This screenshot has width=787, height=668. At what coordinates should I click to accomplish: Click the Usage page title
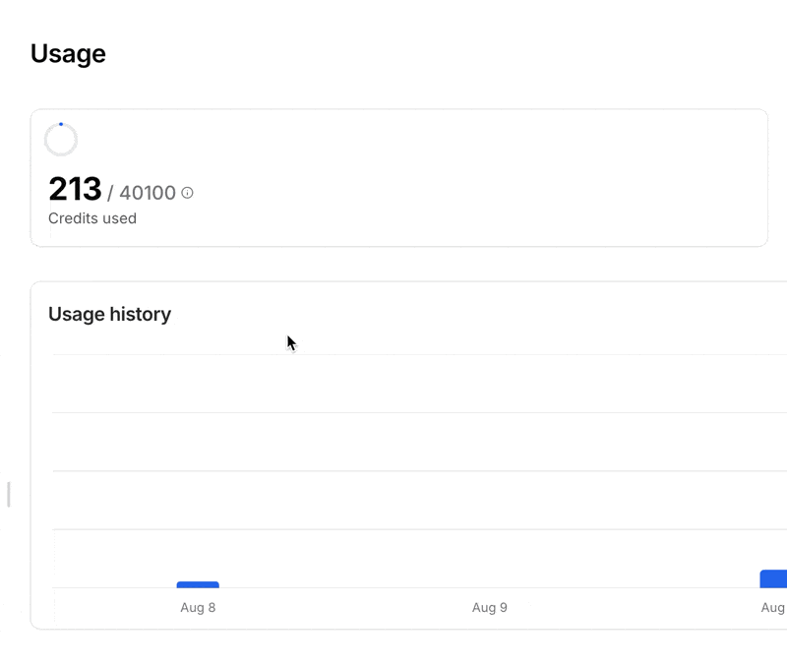tap(67, 53)
